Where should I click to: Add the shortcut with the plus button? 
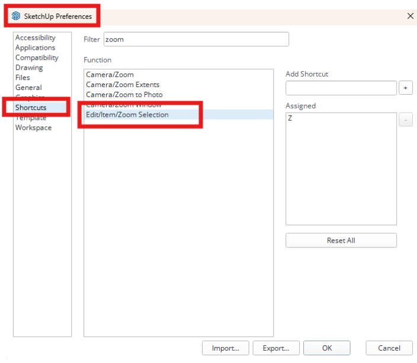click(x=405, y=88)
